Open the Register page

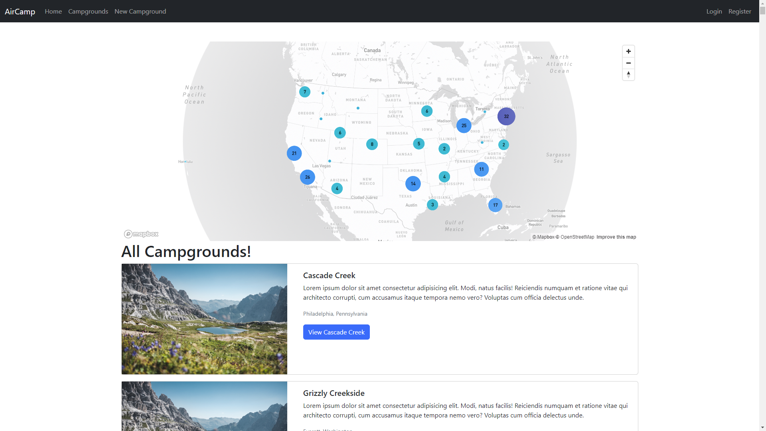pyautogui.click(x=740, y=11)
